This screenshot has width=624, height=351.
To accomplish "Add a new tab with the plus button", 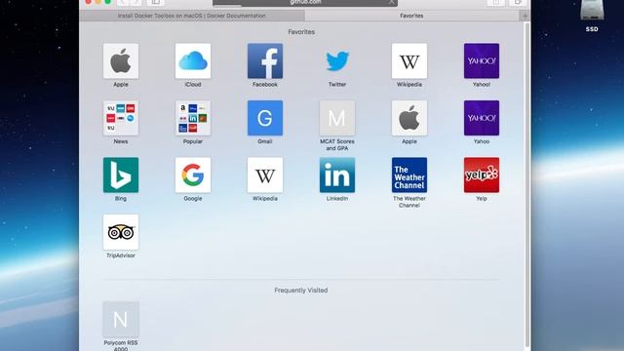I will tap(525, 16).
